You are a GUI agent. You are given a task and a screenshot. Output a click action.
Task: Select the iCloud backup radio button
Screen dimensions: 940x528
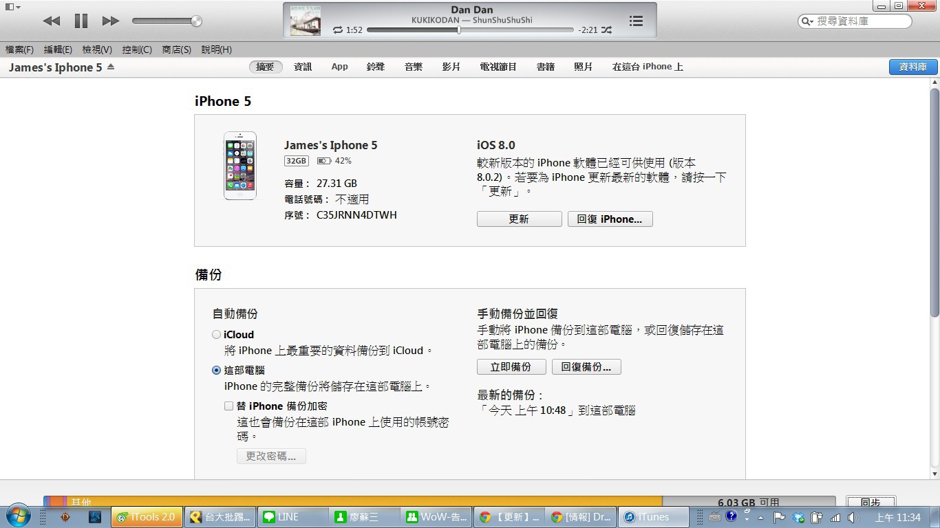(x=216, y=335)
